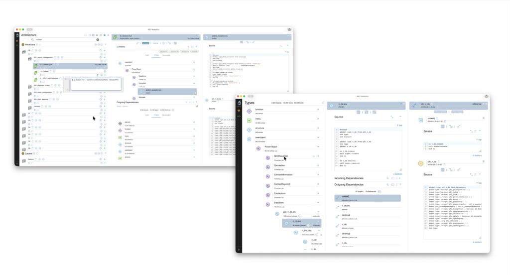This screenshot has width=510, height=275.
Task: Select the ADOResultSet type entry
Action: pyautogui.click(x=281, y=157)
